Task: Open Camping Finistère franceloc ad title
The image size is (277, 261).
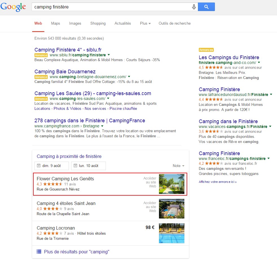Action: tap(219, 153)
